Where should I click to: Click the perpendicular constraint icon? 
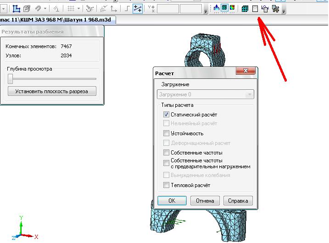click(56, 9)
